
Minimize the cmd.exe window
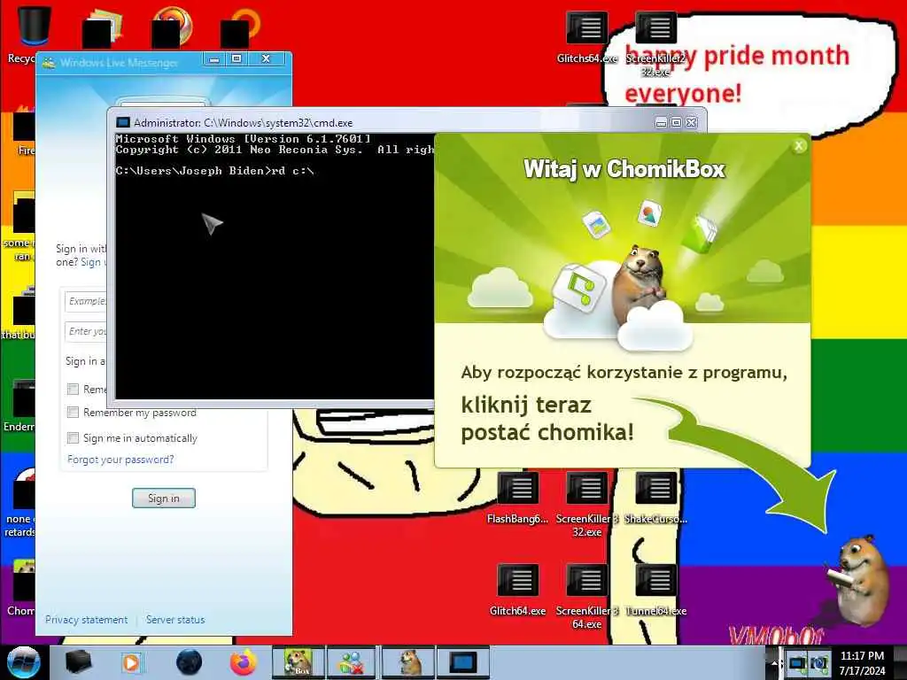pyautogui.click(x=661, y=122)
